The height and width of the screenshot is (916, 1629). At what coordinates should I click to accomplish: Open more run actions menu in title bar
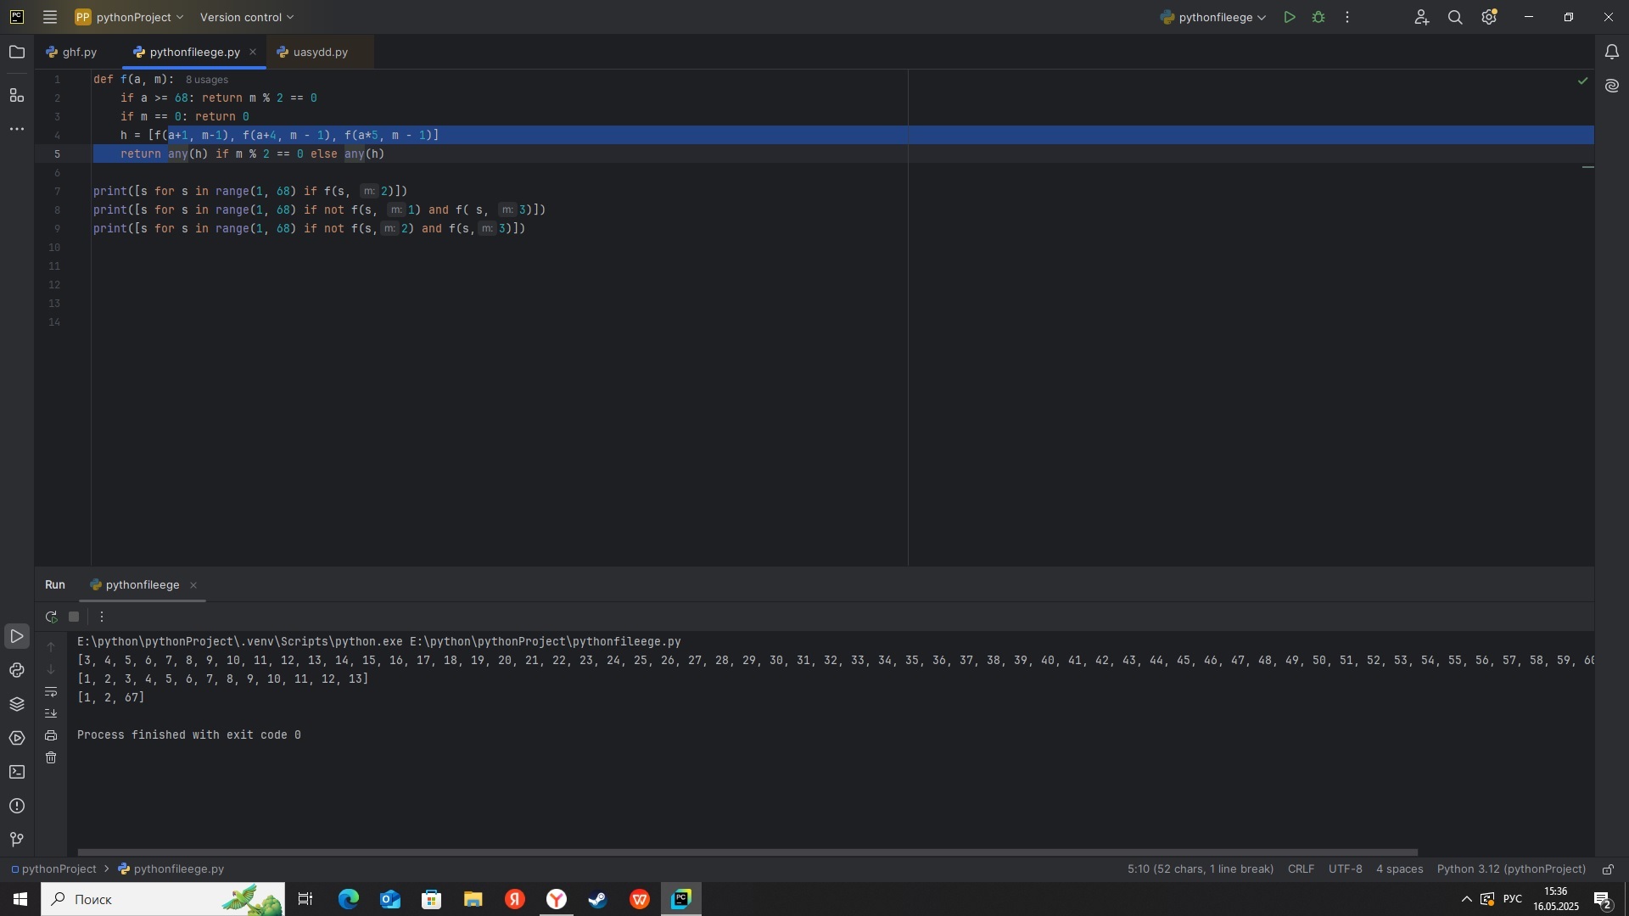tap(1347, 17)
